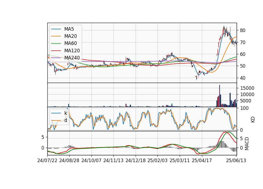Click the MA60 legend label
Viewport: 263px width, 189px height.
(71, 44)
